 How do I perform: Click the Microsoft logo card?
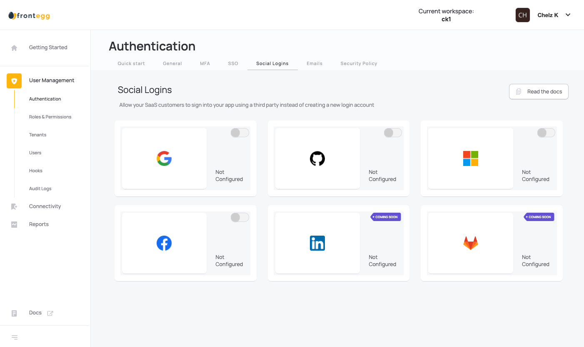tap(471, 158)
